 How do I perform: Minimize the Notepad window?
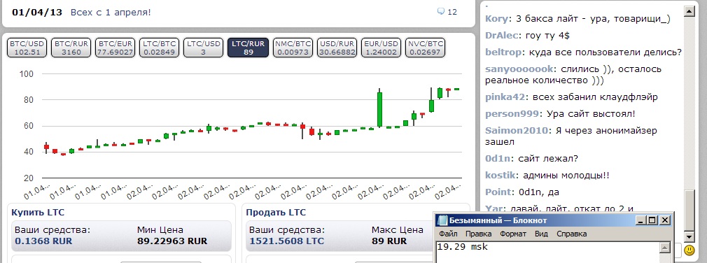pos(641,220)
